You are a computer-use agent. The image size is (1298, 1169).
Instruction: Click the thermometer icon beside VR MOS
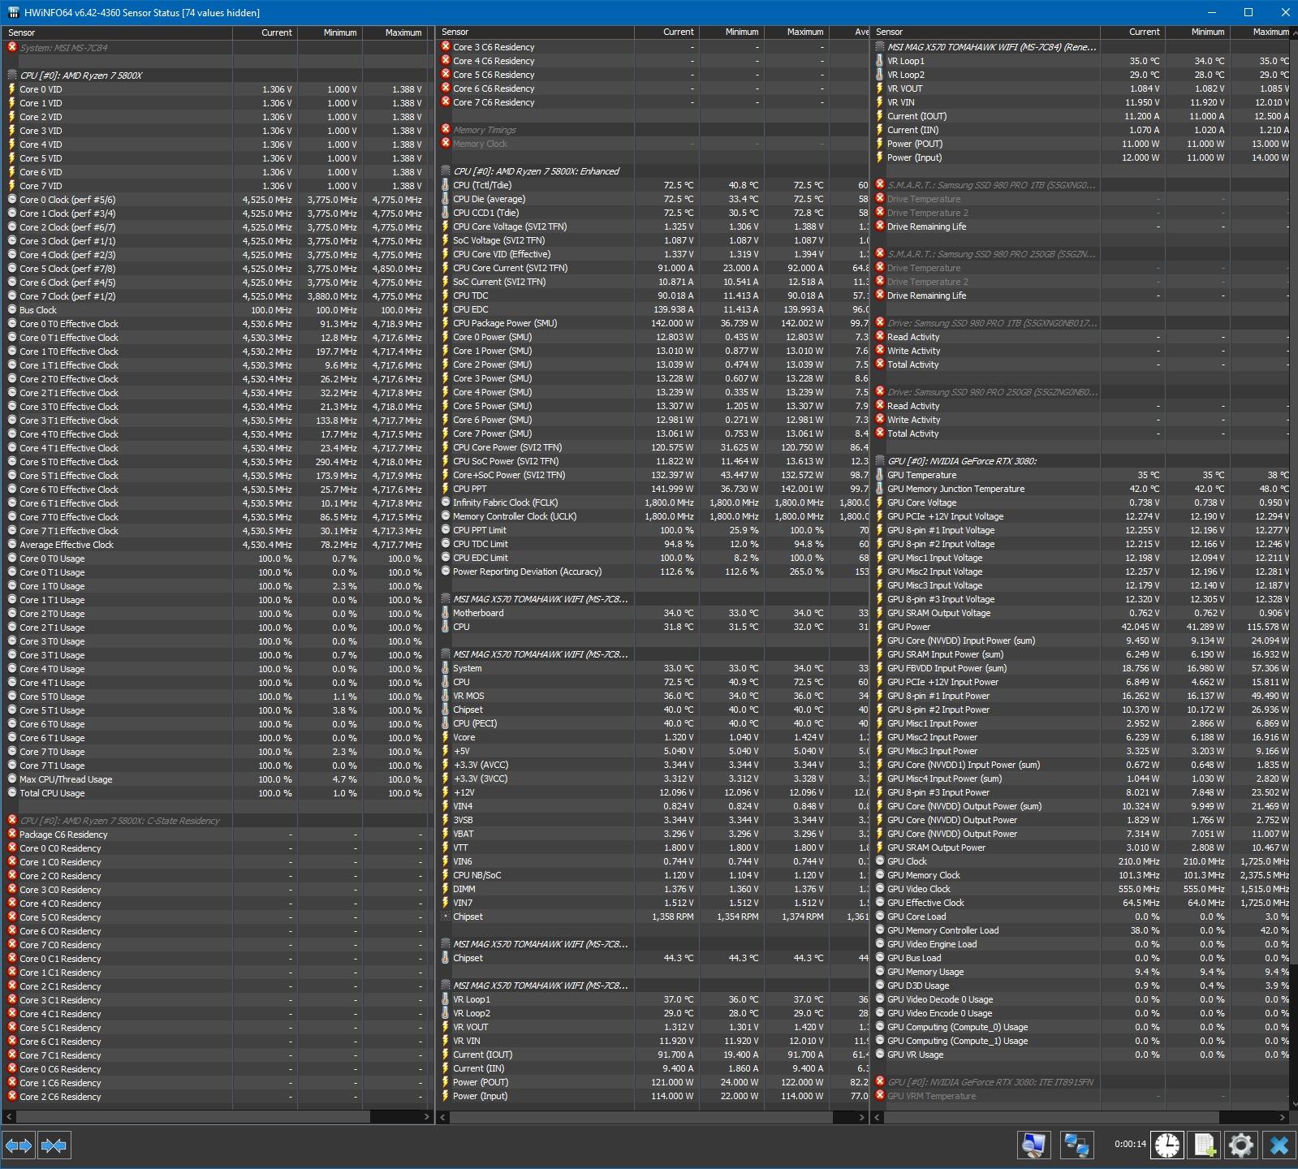(x=446, y=696)
